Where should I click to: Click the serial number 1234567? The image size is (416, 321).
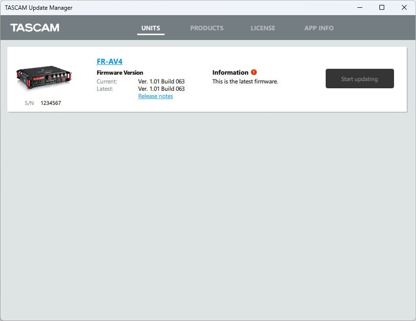(51, 103)
